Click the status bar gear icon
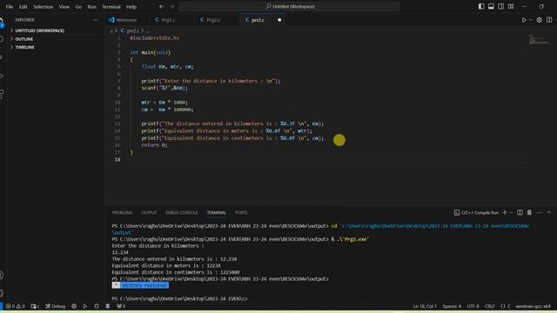 [74, 306]
